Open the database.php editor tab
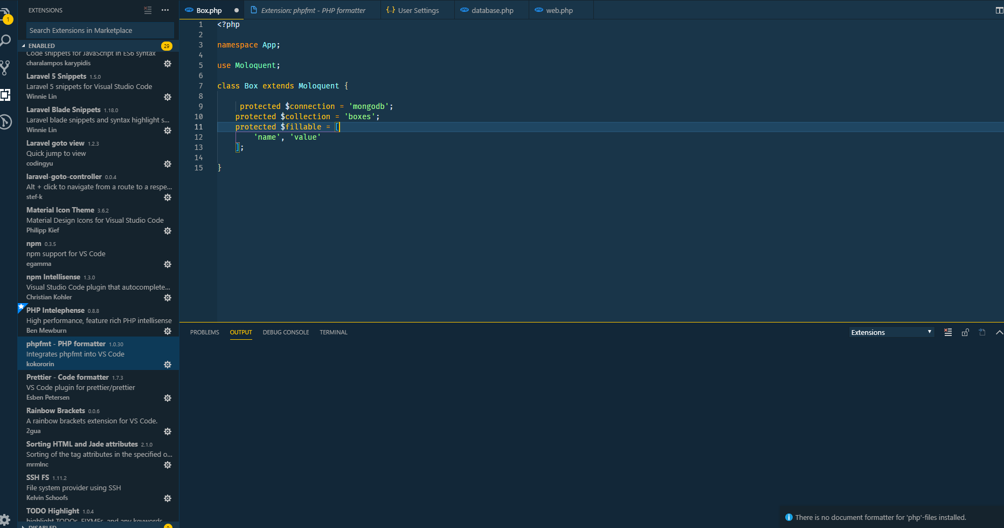The image size is (1004, 528). point(490,10)
